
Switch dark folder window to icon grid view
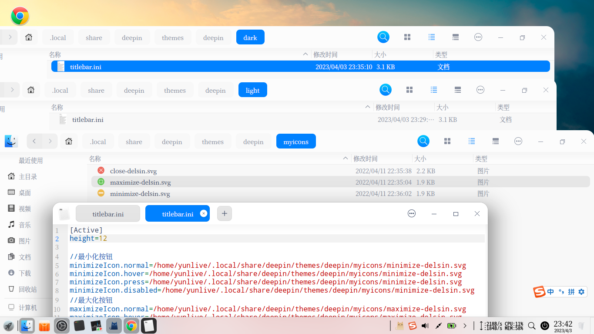407,37
